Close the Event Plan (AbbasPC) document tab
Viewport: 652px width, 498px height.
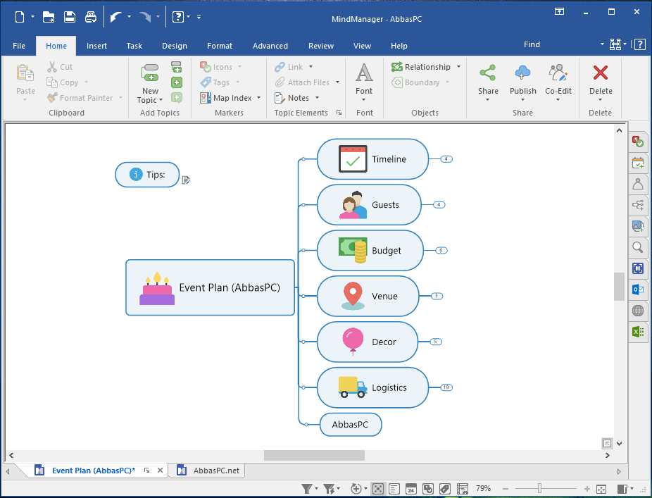pos(160,471)
